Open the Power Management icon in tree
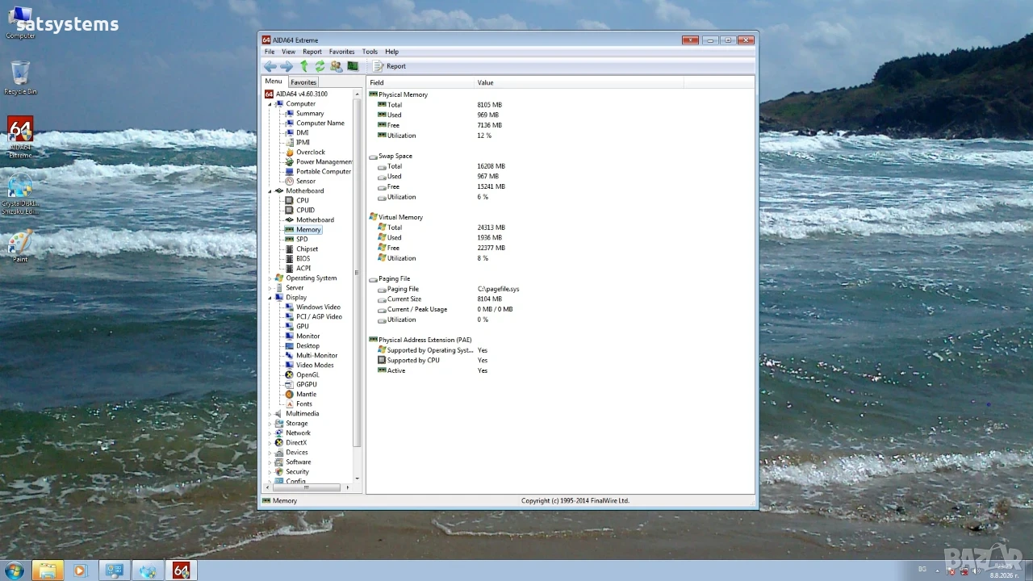Viewport: 1033px width, 581px height. point(290,162)
